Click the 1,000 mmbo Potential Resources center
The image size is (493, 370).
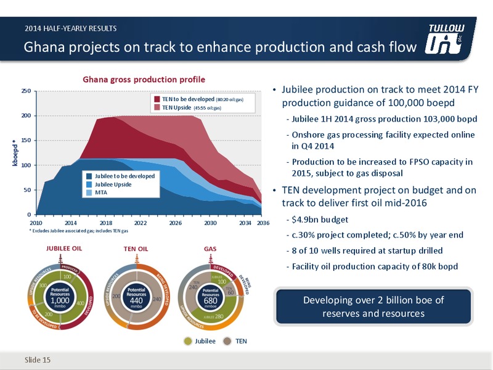pyautogui.click(x=60, y=297)
